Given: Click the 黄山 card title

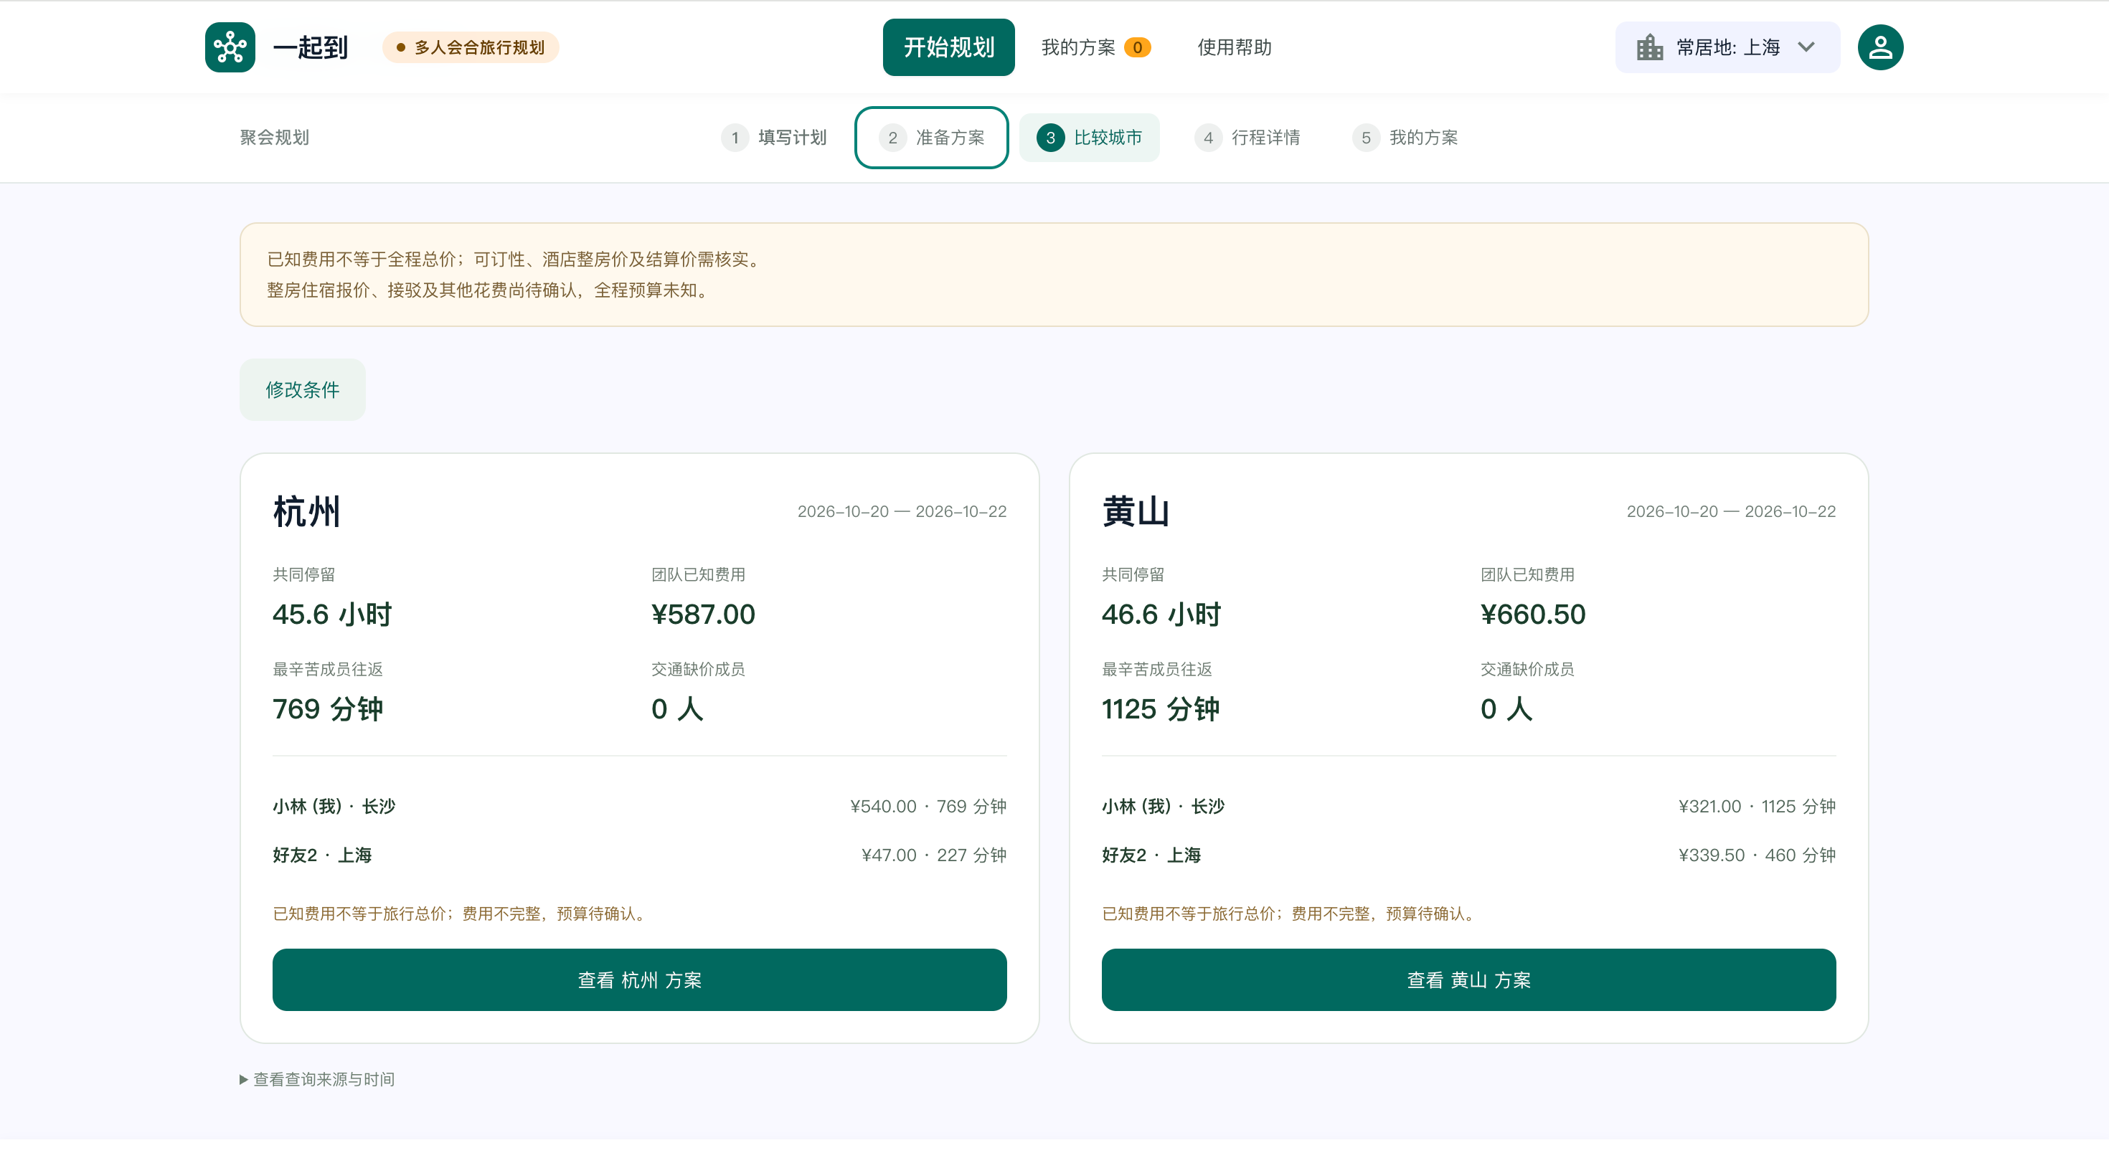Looking at the screenshot, I should 1136,511.
